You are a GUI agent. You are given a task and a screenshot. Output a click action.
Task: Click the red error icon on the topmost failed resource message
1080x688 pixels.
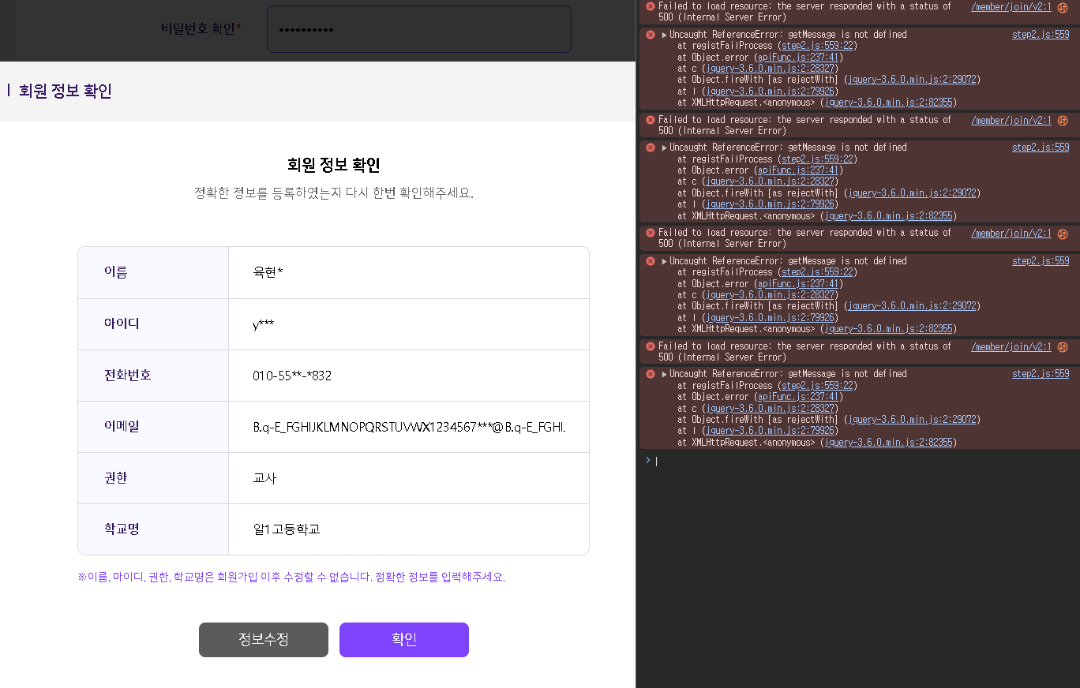coord(651,6)
